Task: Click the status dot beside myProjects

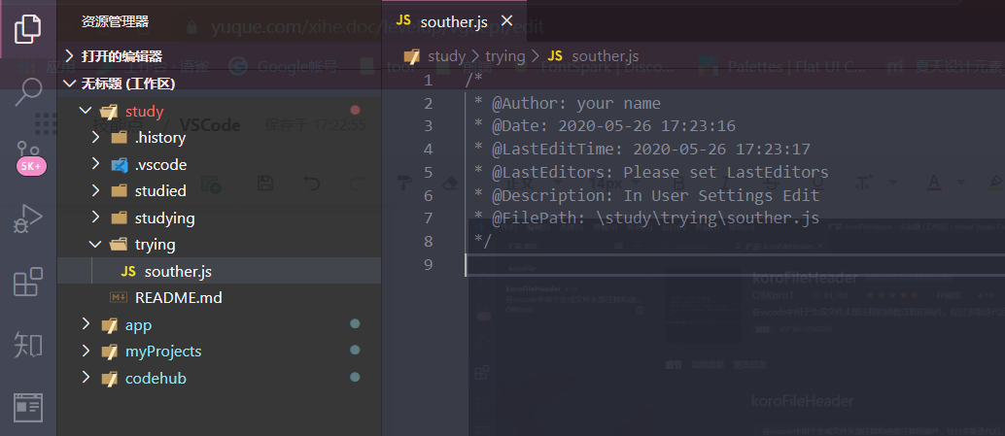Action: point(355,351)
